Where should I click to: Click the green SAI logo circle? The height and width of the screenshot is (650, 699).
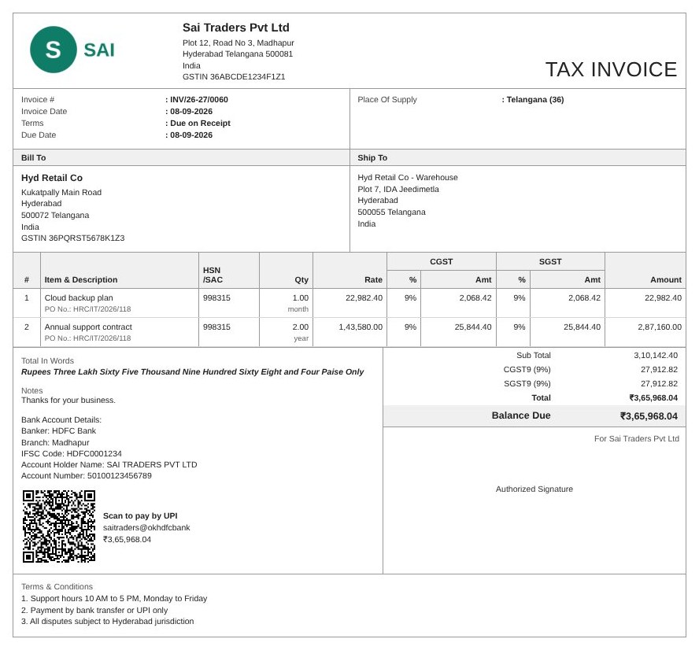(x=53, y=50)
